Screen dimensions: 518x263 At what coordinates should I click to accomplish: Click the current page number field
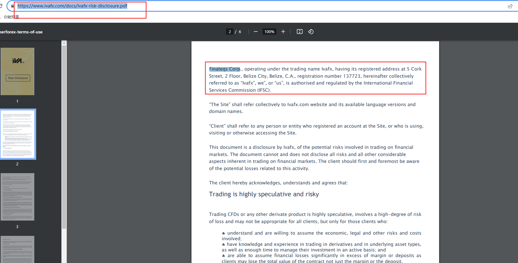coord(230,32)
